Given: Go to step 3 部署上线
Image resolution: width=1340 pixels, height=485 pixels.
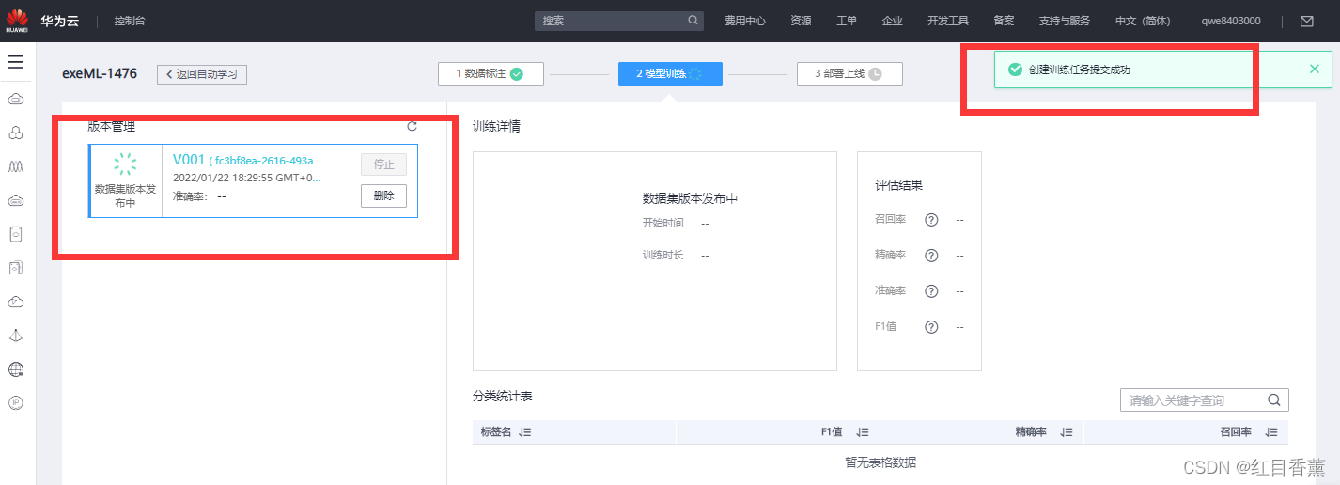Looking at the screenshot, I should tap(849, 73).
